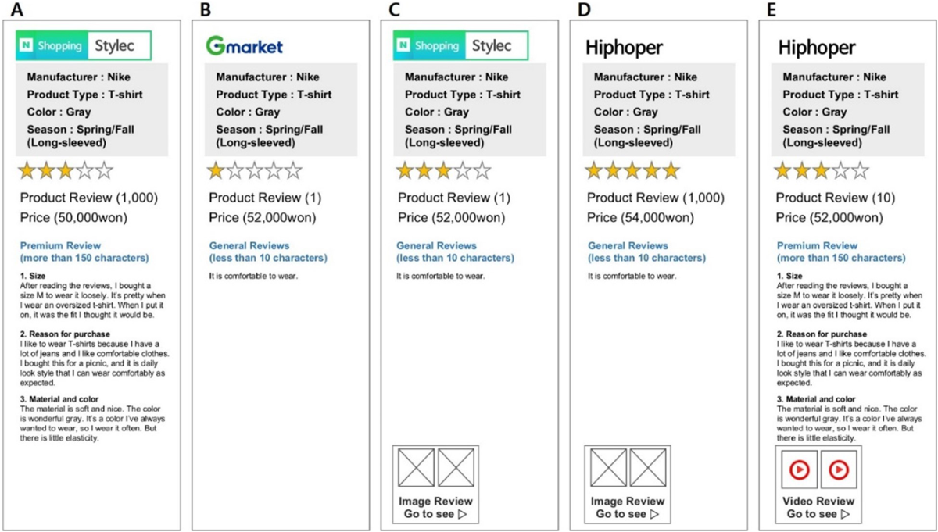The height and width of the screenshot is (532, 938).
Task: Open the Premium Review heading in panel A
Action: 84,252
